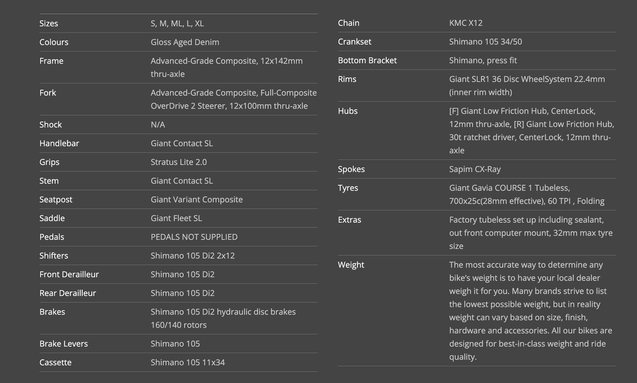
Task: Click the Rear Derailleur label
Action: (67, 293)
